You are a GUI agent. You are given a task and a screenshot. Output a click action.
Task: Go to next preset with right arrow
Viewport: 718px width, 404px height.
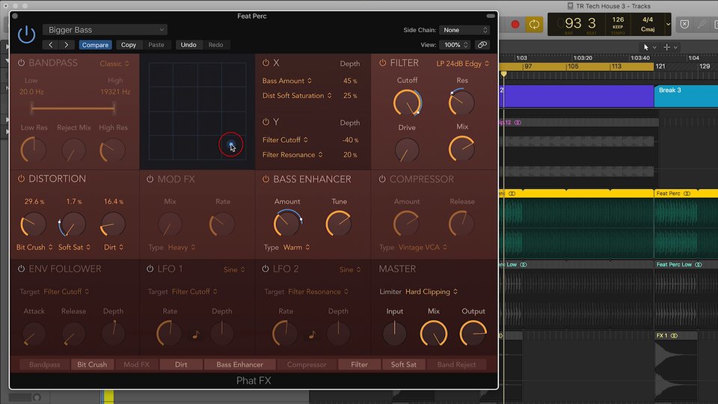pos(67,45)
